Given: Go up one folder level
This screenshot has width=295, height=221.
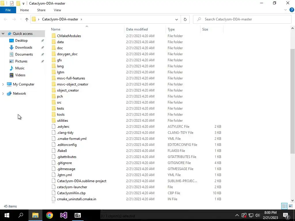Looking at the screenshot, I should [27, 19].
